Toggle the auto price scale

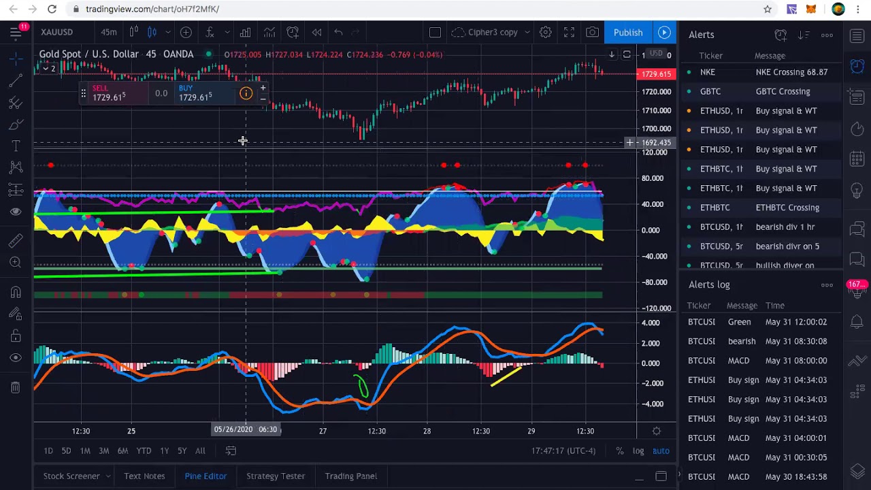tap(661, 451)
